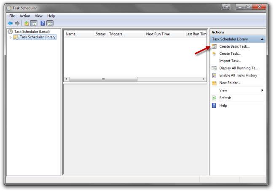Click Display All Running Tasks action
This screenshot has width=274, height=191.
coord(239,68)
